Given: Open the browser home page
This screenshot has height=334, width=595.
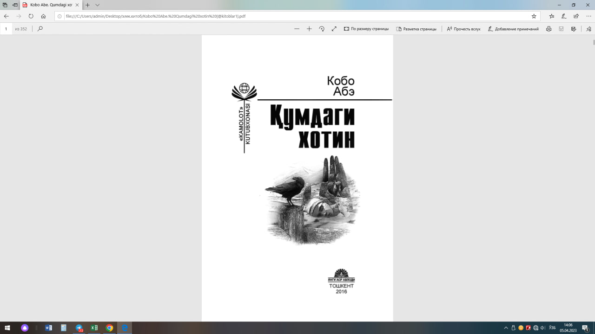Looking at the screenshot, I should coord(43,16).
